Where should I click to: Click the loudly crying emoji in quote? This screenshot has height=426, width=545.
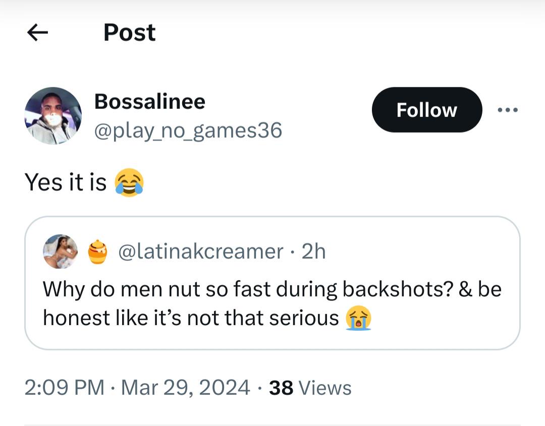click(358, 318)
